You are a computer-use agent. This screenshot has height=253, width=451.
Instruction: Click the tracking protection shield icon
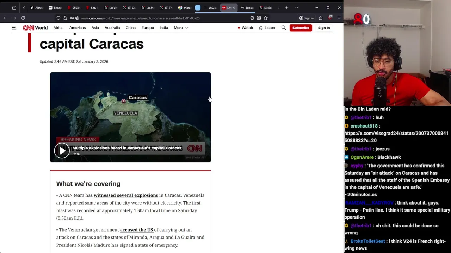[58, 18]
